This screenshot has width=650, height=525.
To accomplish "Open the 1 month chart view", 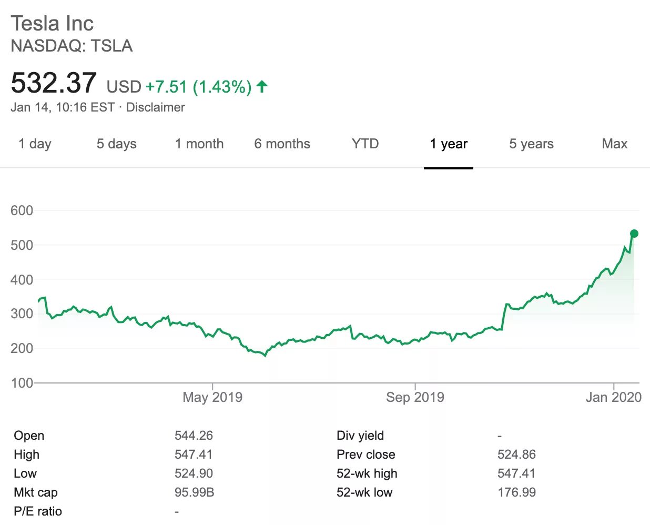I will click(x=199, y=144).
